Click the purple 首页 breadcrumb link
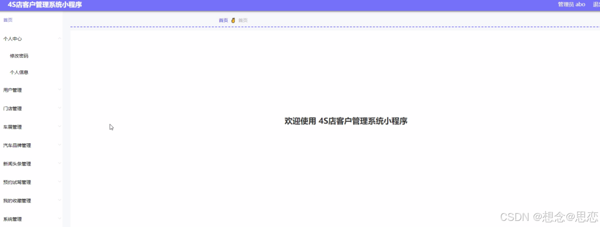 pos(223,20)
